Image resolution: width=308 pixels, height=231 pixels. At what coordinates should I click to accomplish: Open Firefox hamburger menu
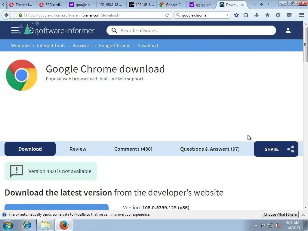[302, 15]
